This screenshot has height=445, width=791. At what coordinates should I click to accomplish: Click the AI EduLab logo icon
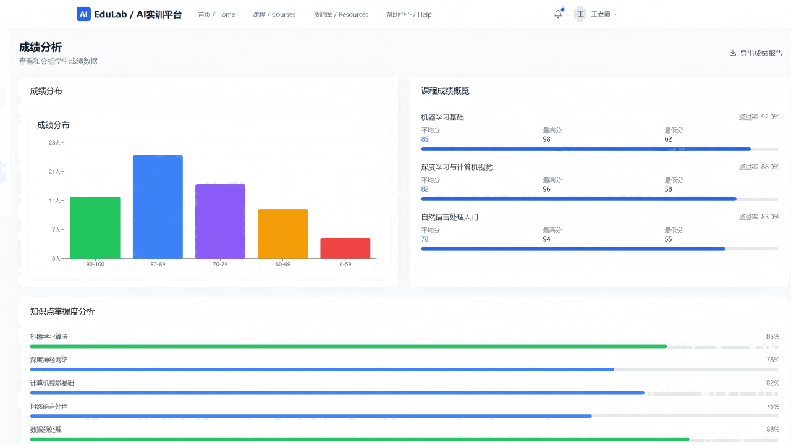83,14
